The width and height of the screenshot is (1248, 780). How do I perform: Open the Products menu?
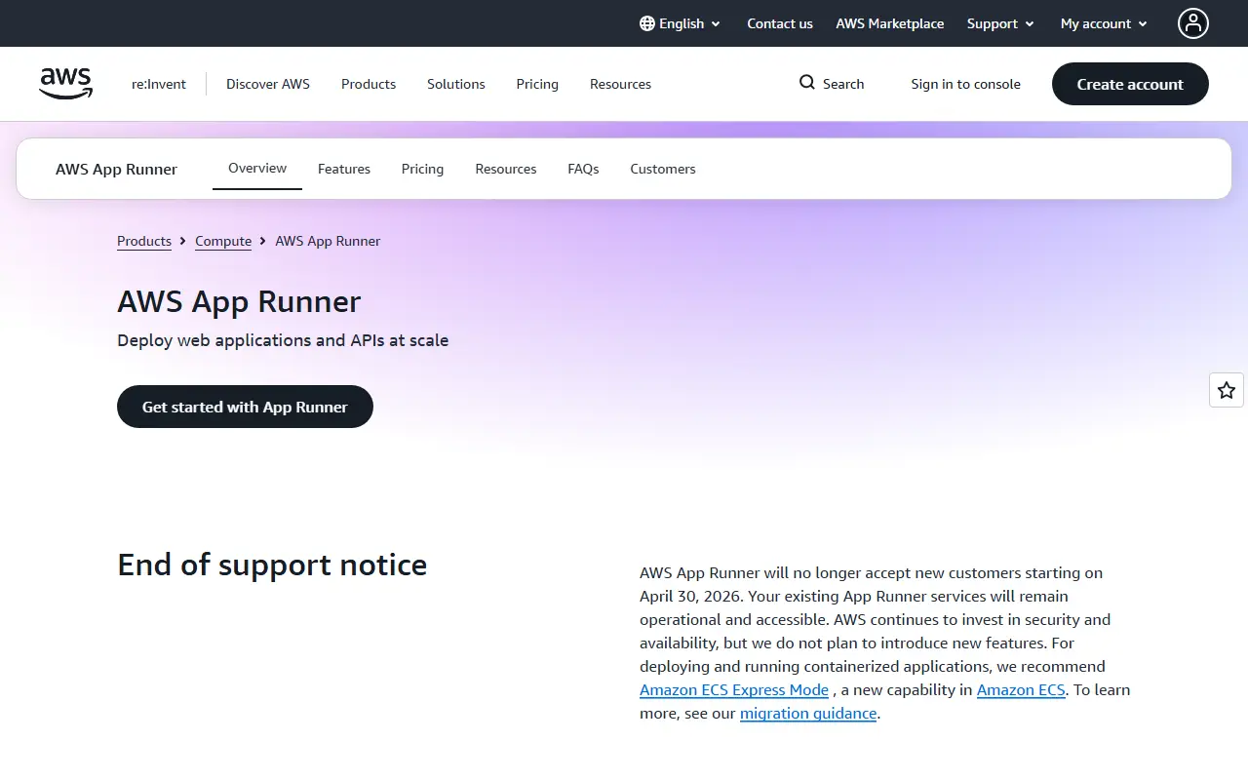[369, 84]
